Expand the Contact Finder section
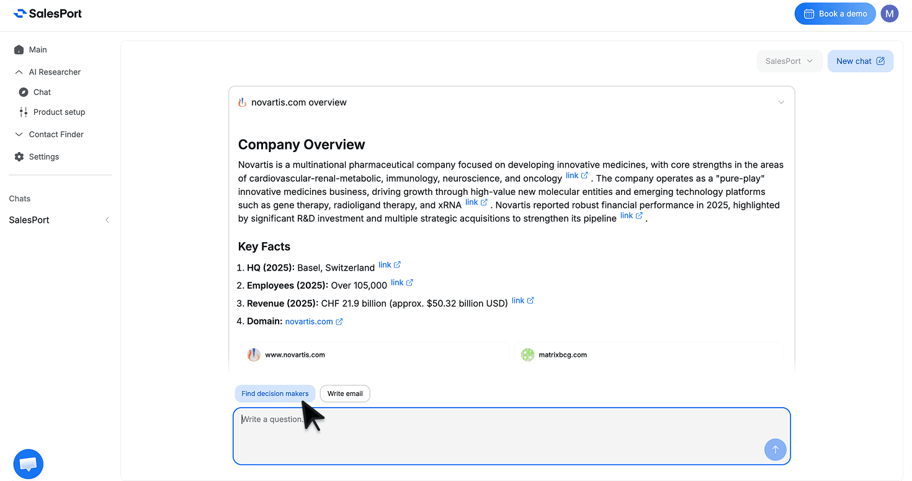Screen dimensions: 912x481 pyautogui.click(x=19, y=134)
